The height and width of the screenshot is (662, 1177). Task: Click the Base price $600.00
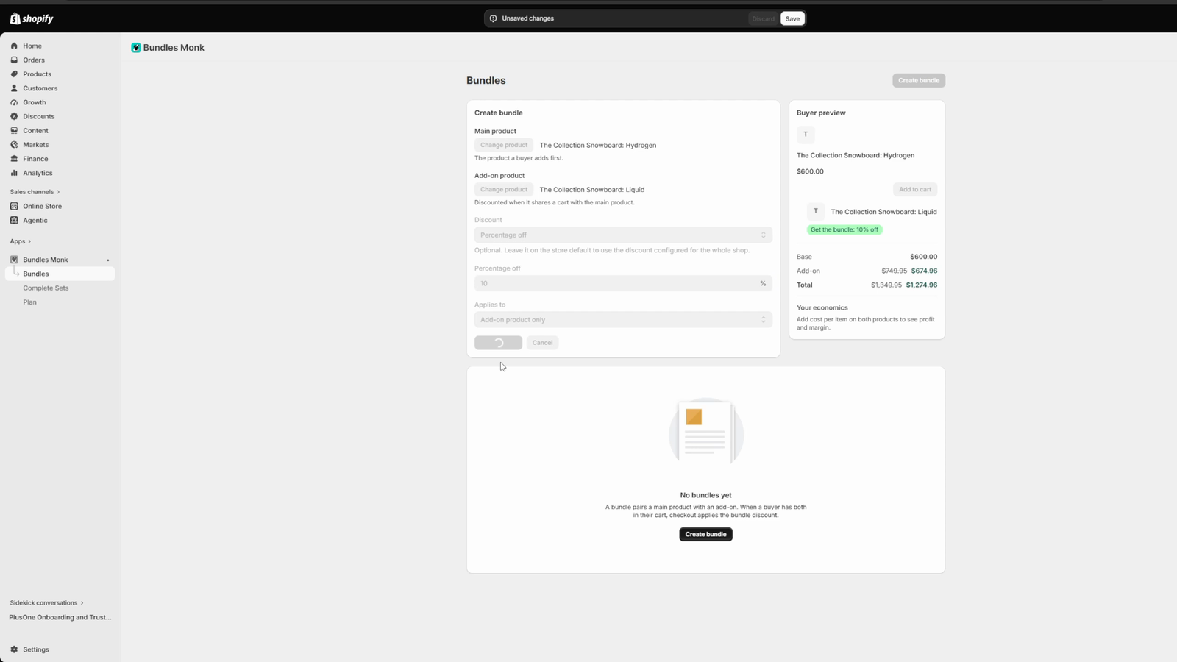(924, 257)
